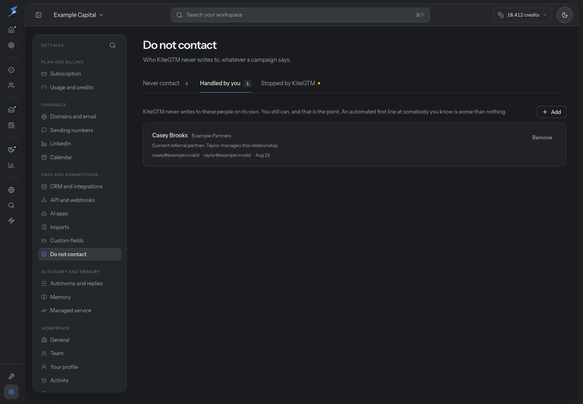The width and height of the screenshot is (583, 404).
Task: Open CRM and integrations
Action: [x=80, y=187]
